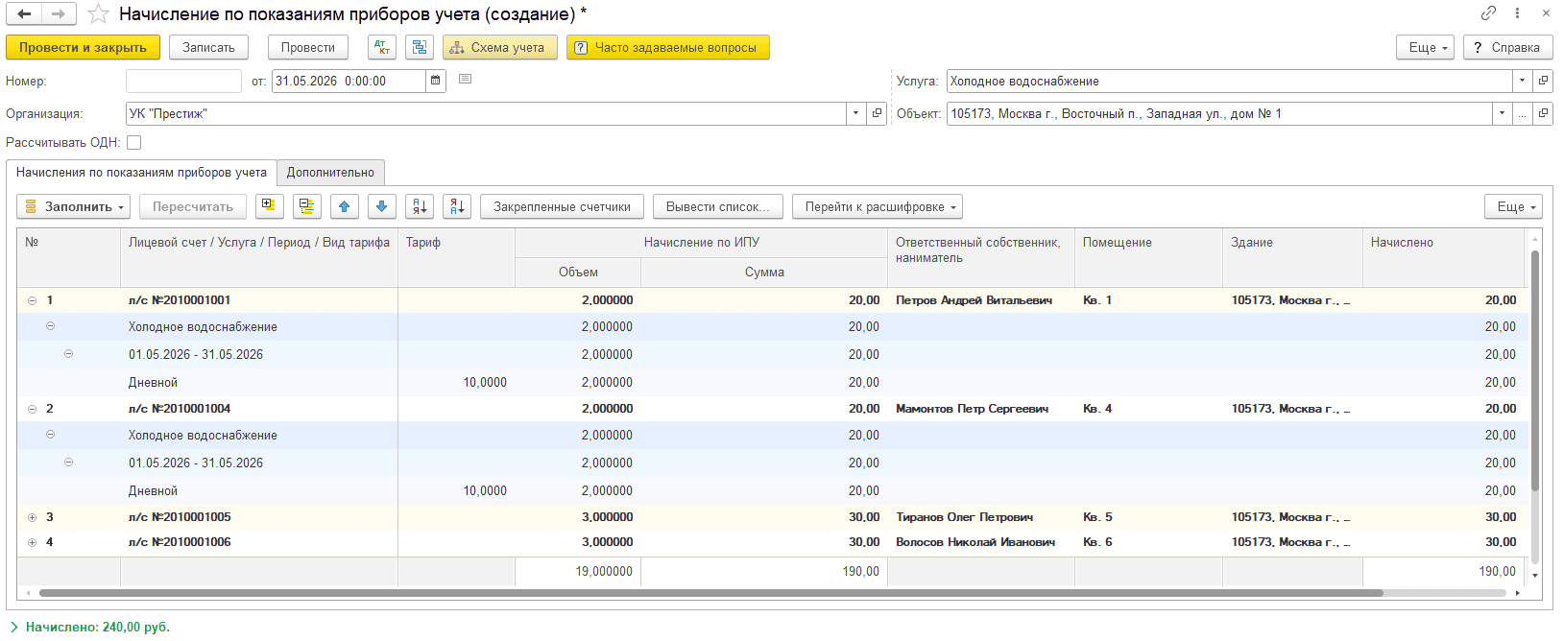Switch to Дополнительно tab

pos(330,173)
